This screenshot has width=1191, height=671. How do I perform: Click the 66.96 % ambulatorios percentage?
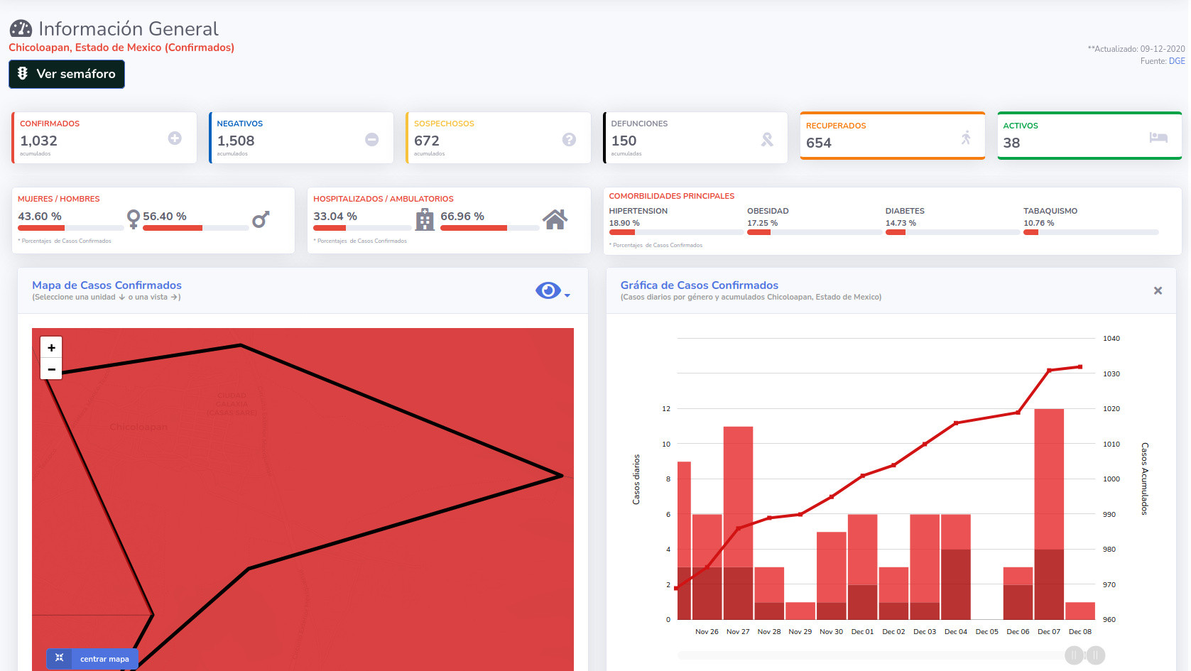(462, 216)
